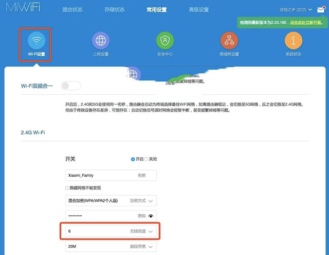Select 开启 radio for 2.4G Wi-Fi
Image resolution: width=329 pixels, height=255 pixels.
pos(133,159)
